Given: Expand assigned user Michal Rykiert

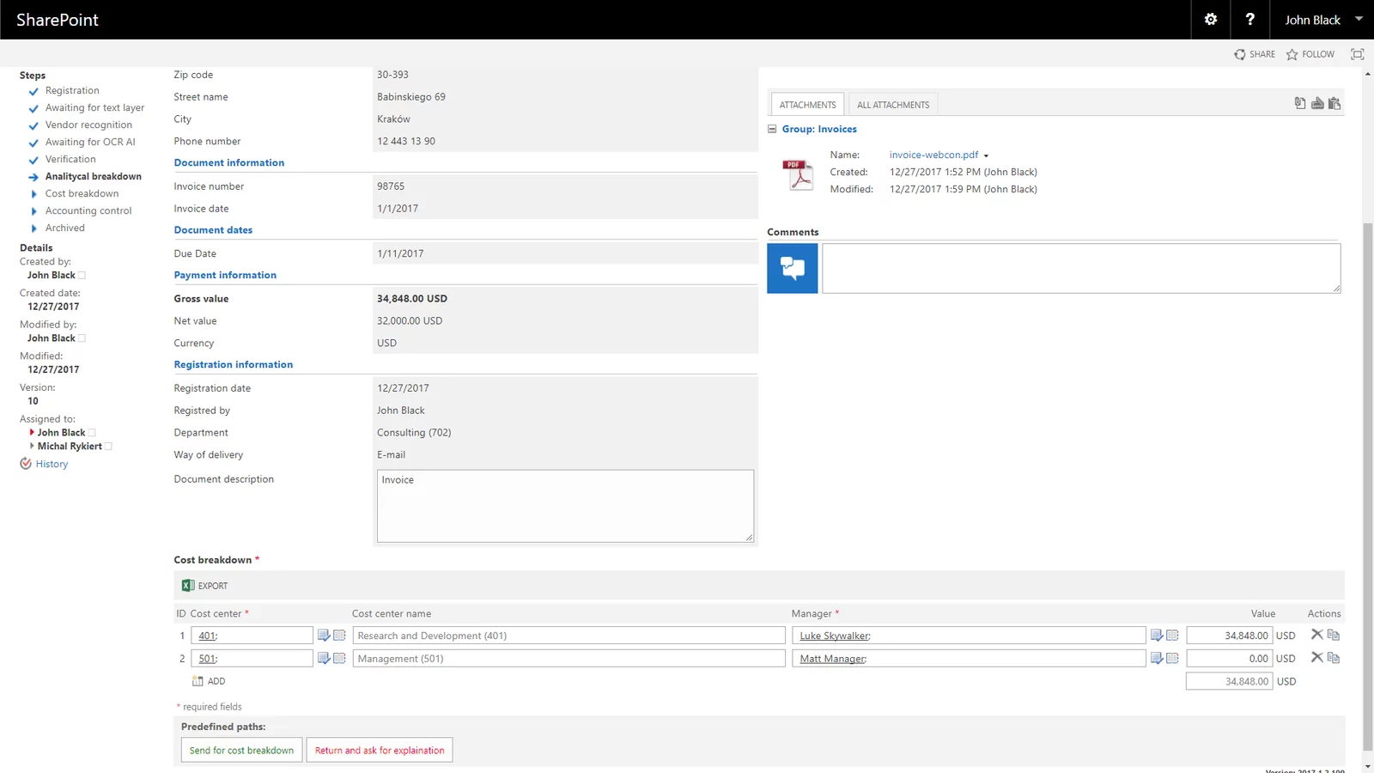Looking at the screenshot, I should pyautogui.click(x=33, y=446).
